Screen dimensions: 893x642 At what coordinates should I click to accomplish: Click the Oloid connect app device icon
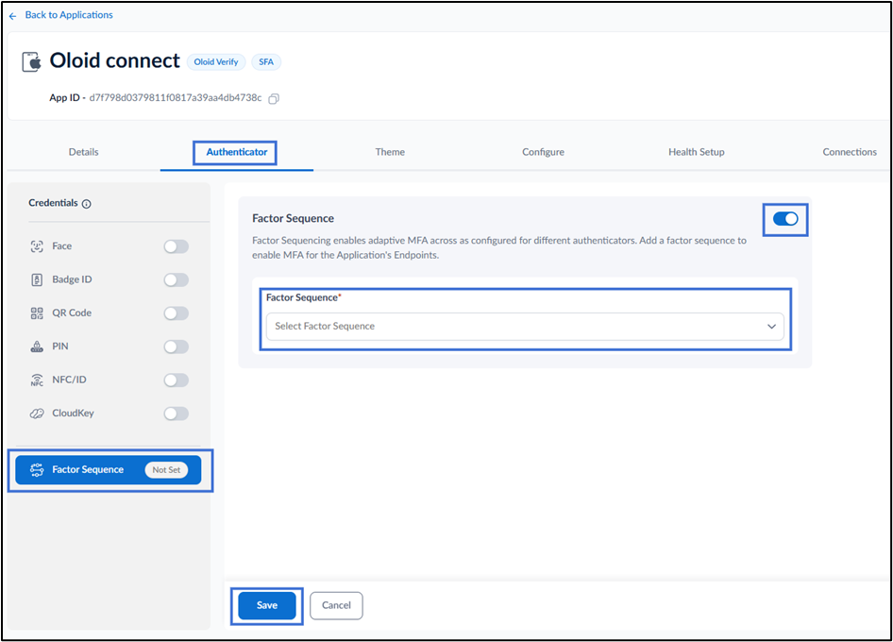click(32, 61)
